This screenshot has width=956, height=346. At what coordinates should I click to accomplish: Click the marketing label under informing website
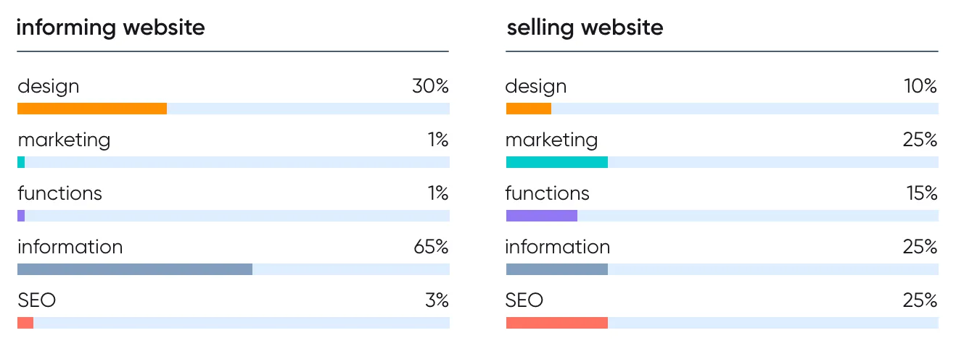pos(64,140)
